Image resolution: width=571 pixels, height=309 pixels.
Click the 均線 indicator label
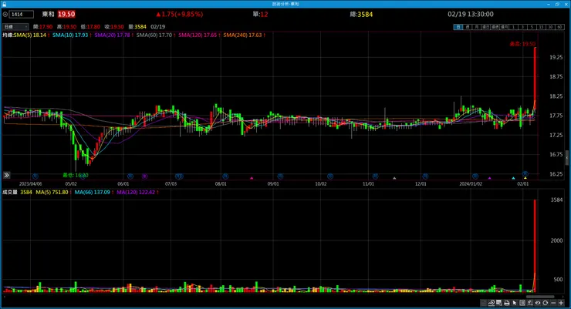point(8,35)
